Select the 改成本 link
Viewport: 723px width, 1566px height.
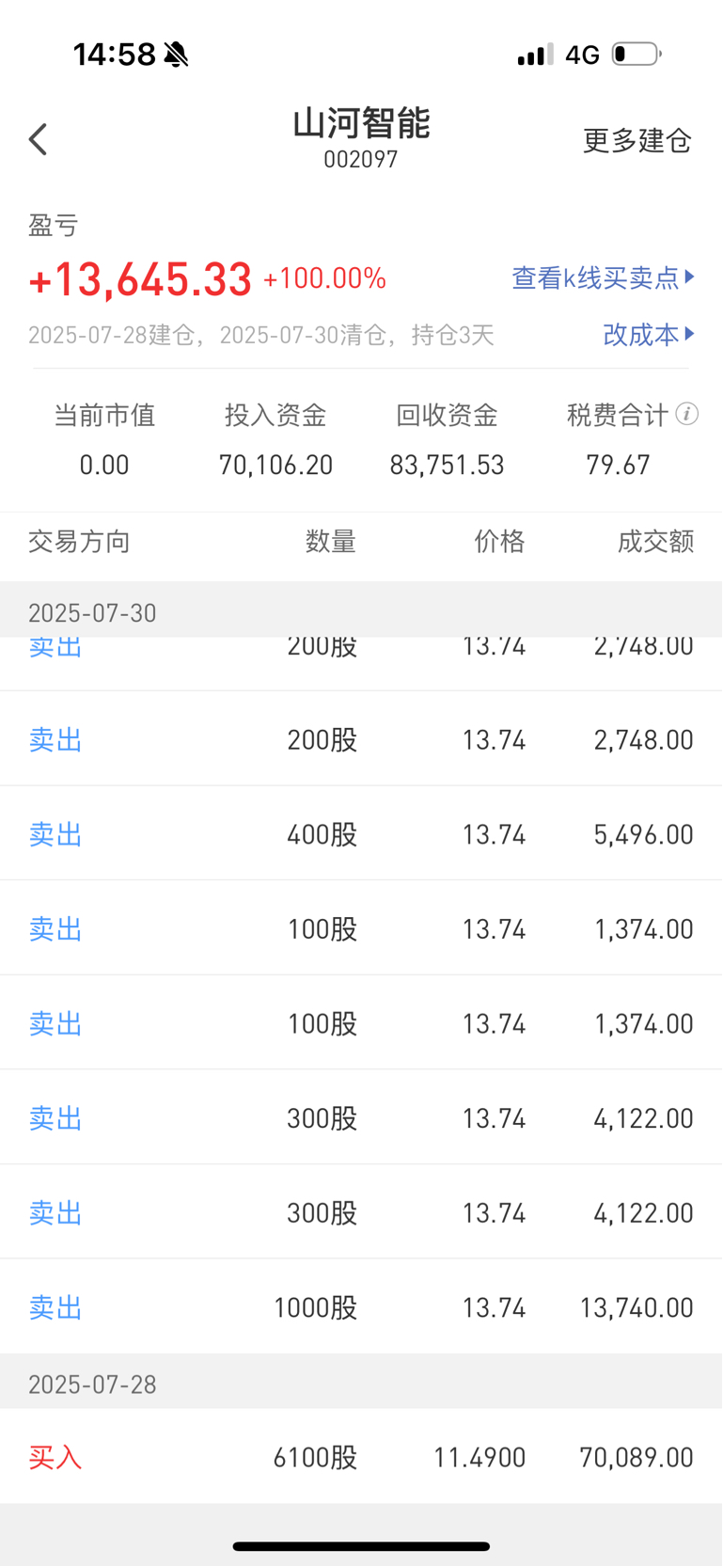pos(640,334)
